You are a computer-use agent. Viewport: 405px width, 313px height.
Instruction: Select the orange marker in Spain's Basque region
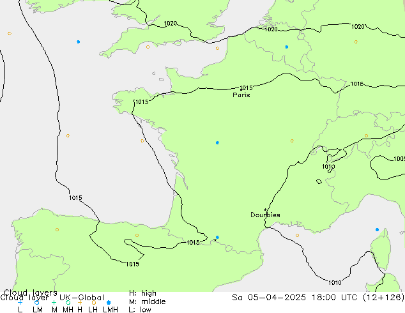pos(137,235)
